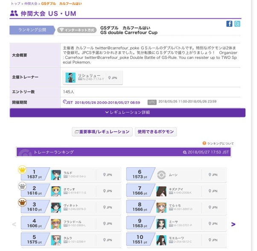The height and width of the screenshot is (251, 257).
Task: Click the トレーナーランキング header bar
Action: coord(123,152)
